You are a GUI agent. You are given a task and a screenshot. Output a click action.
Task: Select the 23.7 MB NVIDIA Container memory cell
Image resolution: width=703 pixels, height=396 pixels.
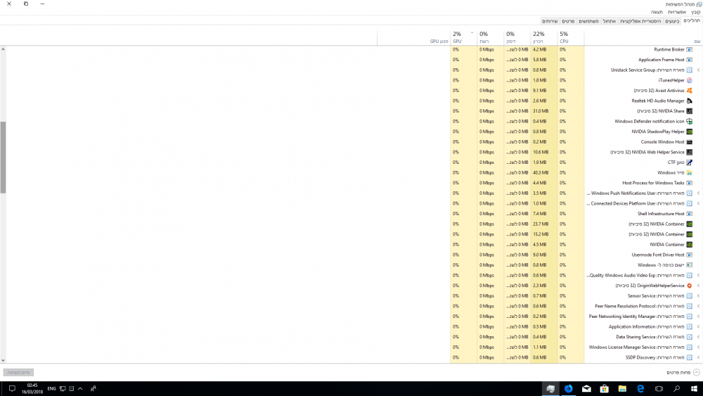point(544,224)
